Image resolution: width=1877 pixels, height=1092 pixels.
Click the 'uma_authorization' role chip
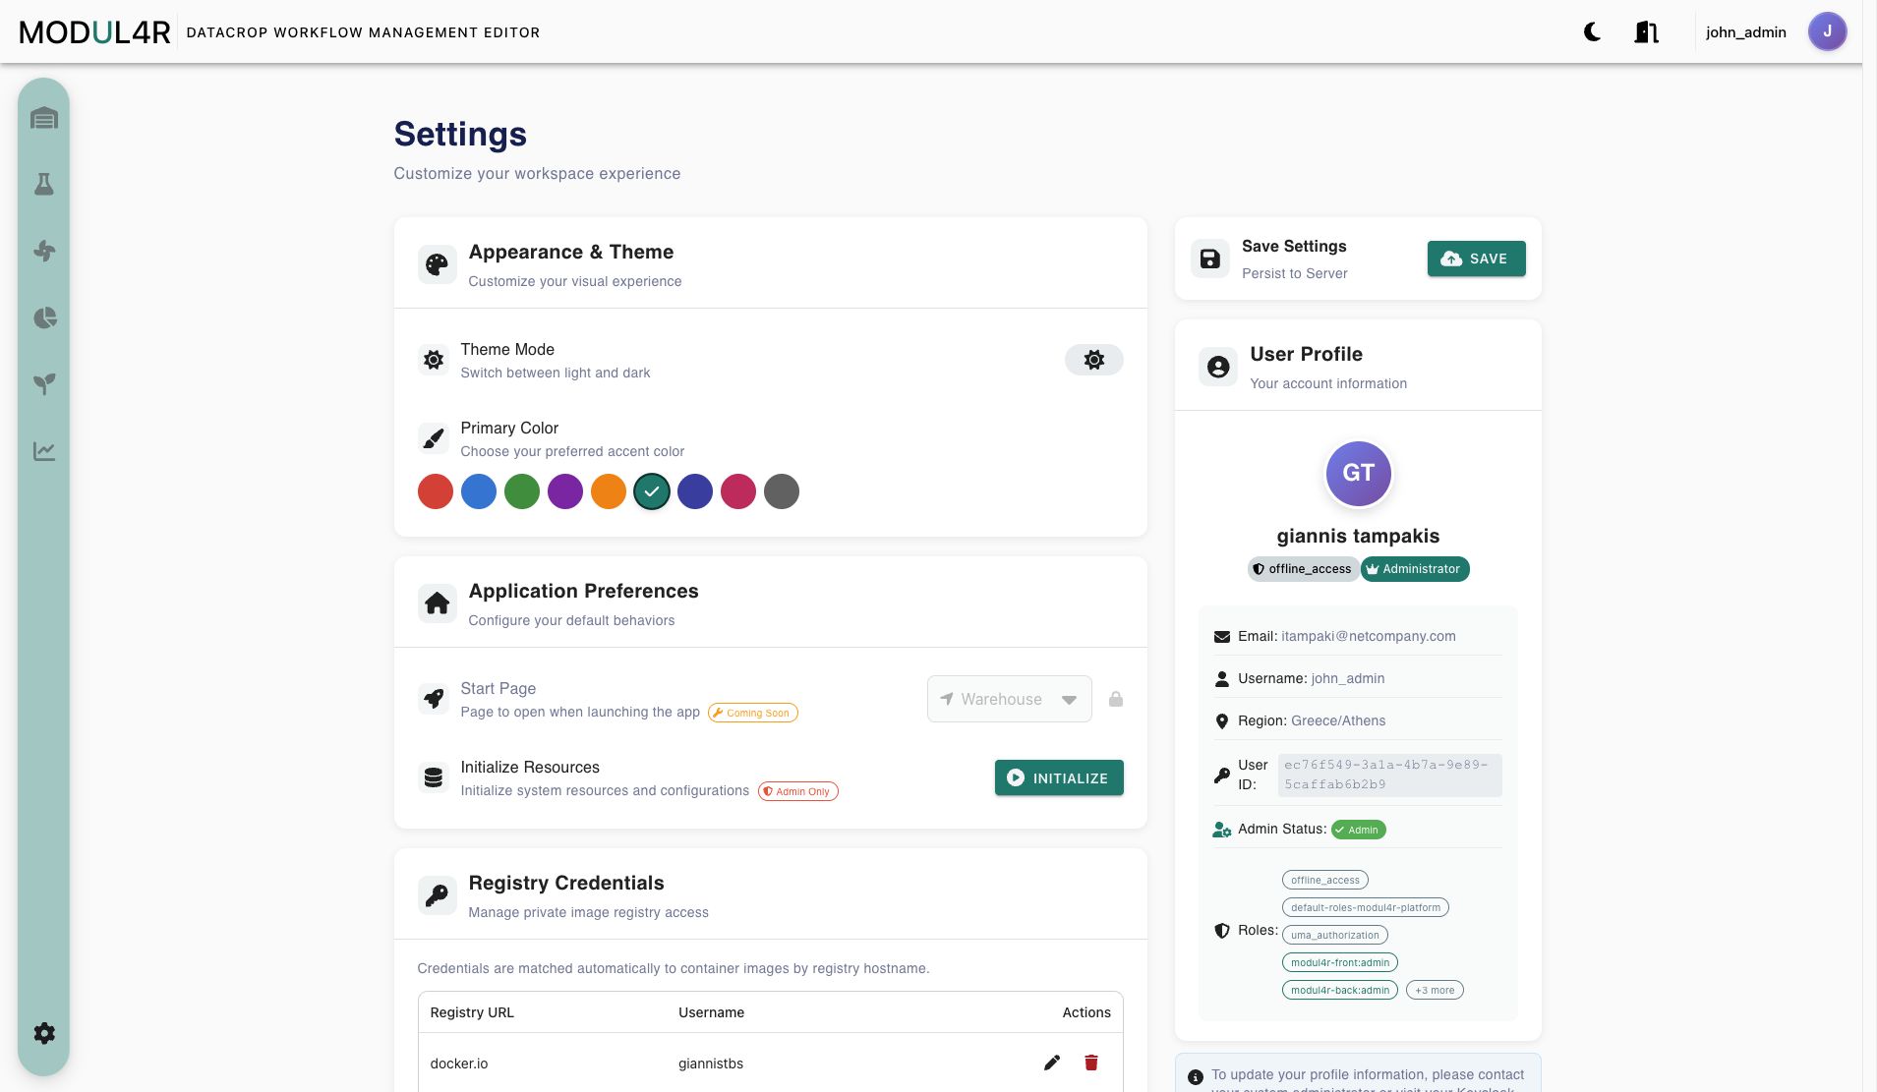point(1335,935)
